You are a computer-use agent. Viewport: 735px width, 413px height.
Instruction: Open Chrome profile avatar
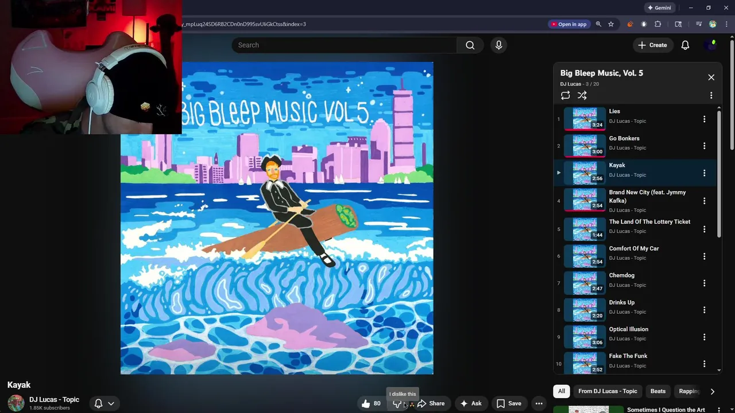[x=713, y=24]
